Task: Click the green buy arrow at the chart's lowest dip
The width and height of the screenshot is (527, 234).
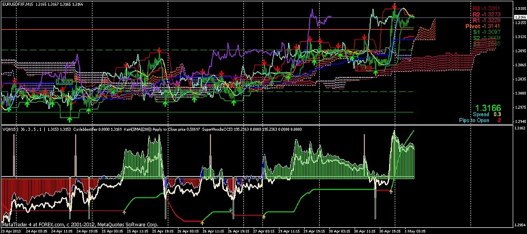Action: coord(71,115)
